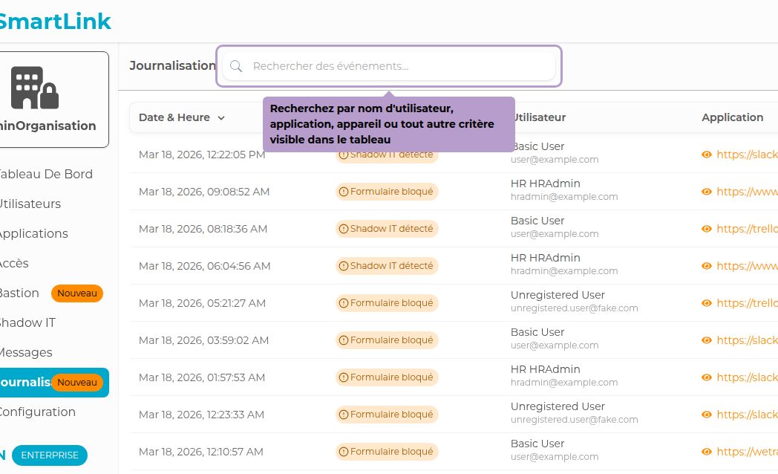Navigate to Tableau De Bord
Image resolution: width=778 pixels, height=474 pixels.
(x=45, y=174)
